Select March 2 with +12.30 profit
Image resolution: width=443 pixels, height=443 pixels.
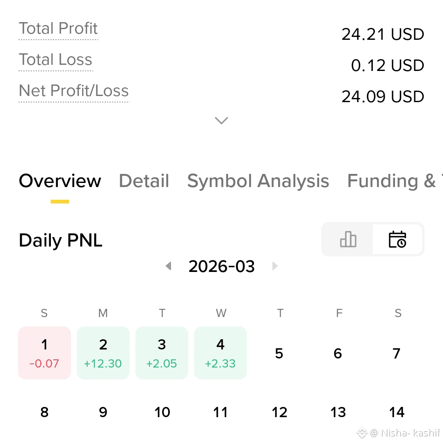(103, 353)
